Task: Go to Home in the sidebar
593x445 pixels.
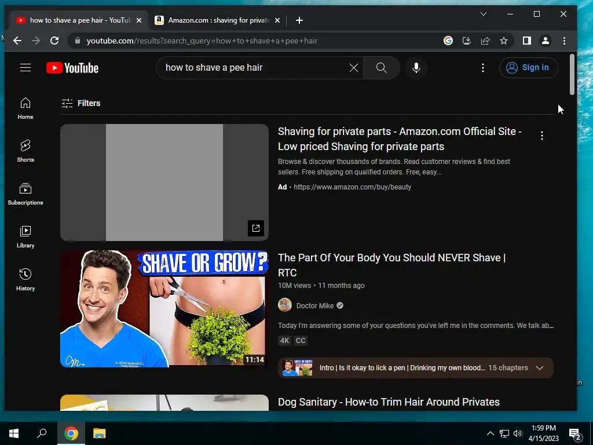Action: click(x=25, y=108)
